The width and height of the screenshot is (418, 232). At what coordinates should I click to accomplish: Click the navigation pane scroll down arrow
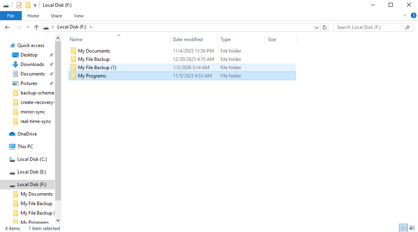tap(58, 220)
